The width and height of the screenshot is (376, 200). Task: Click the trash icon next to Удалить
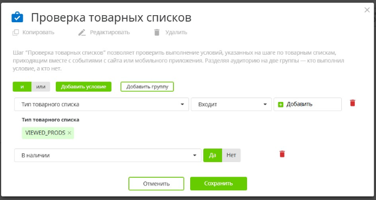point(157,33)
